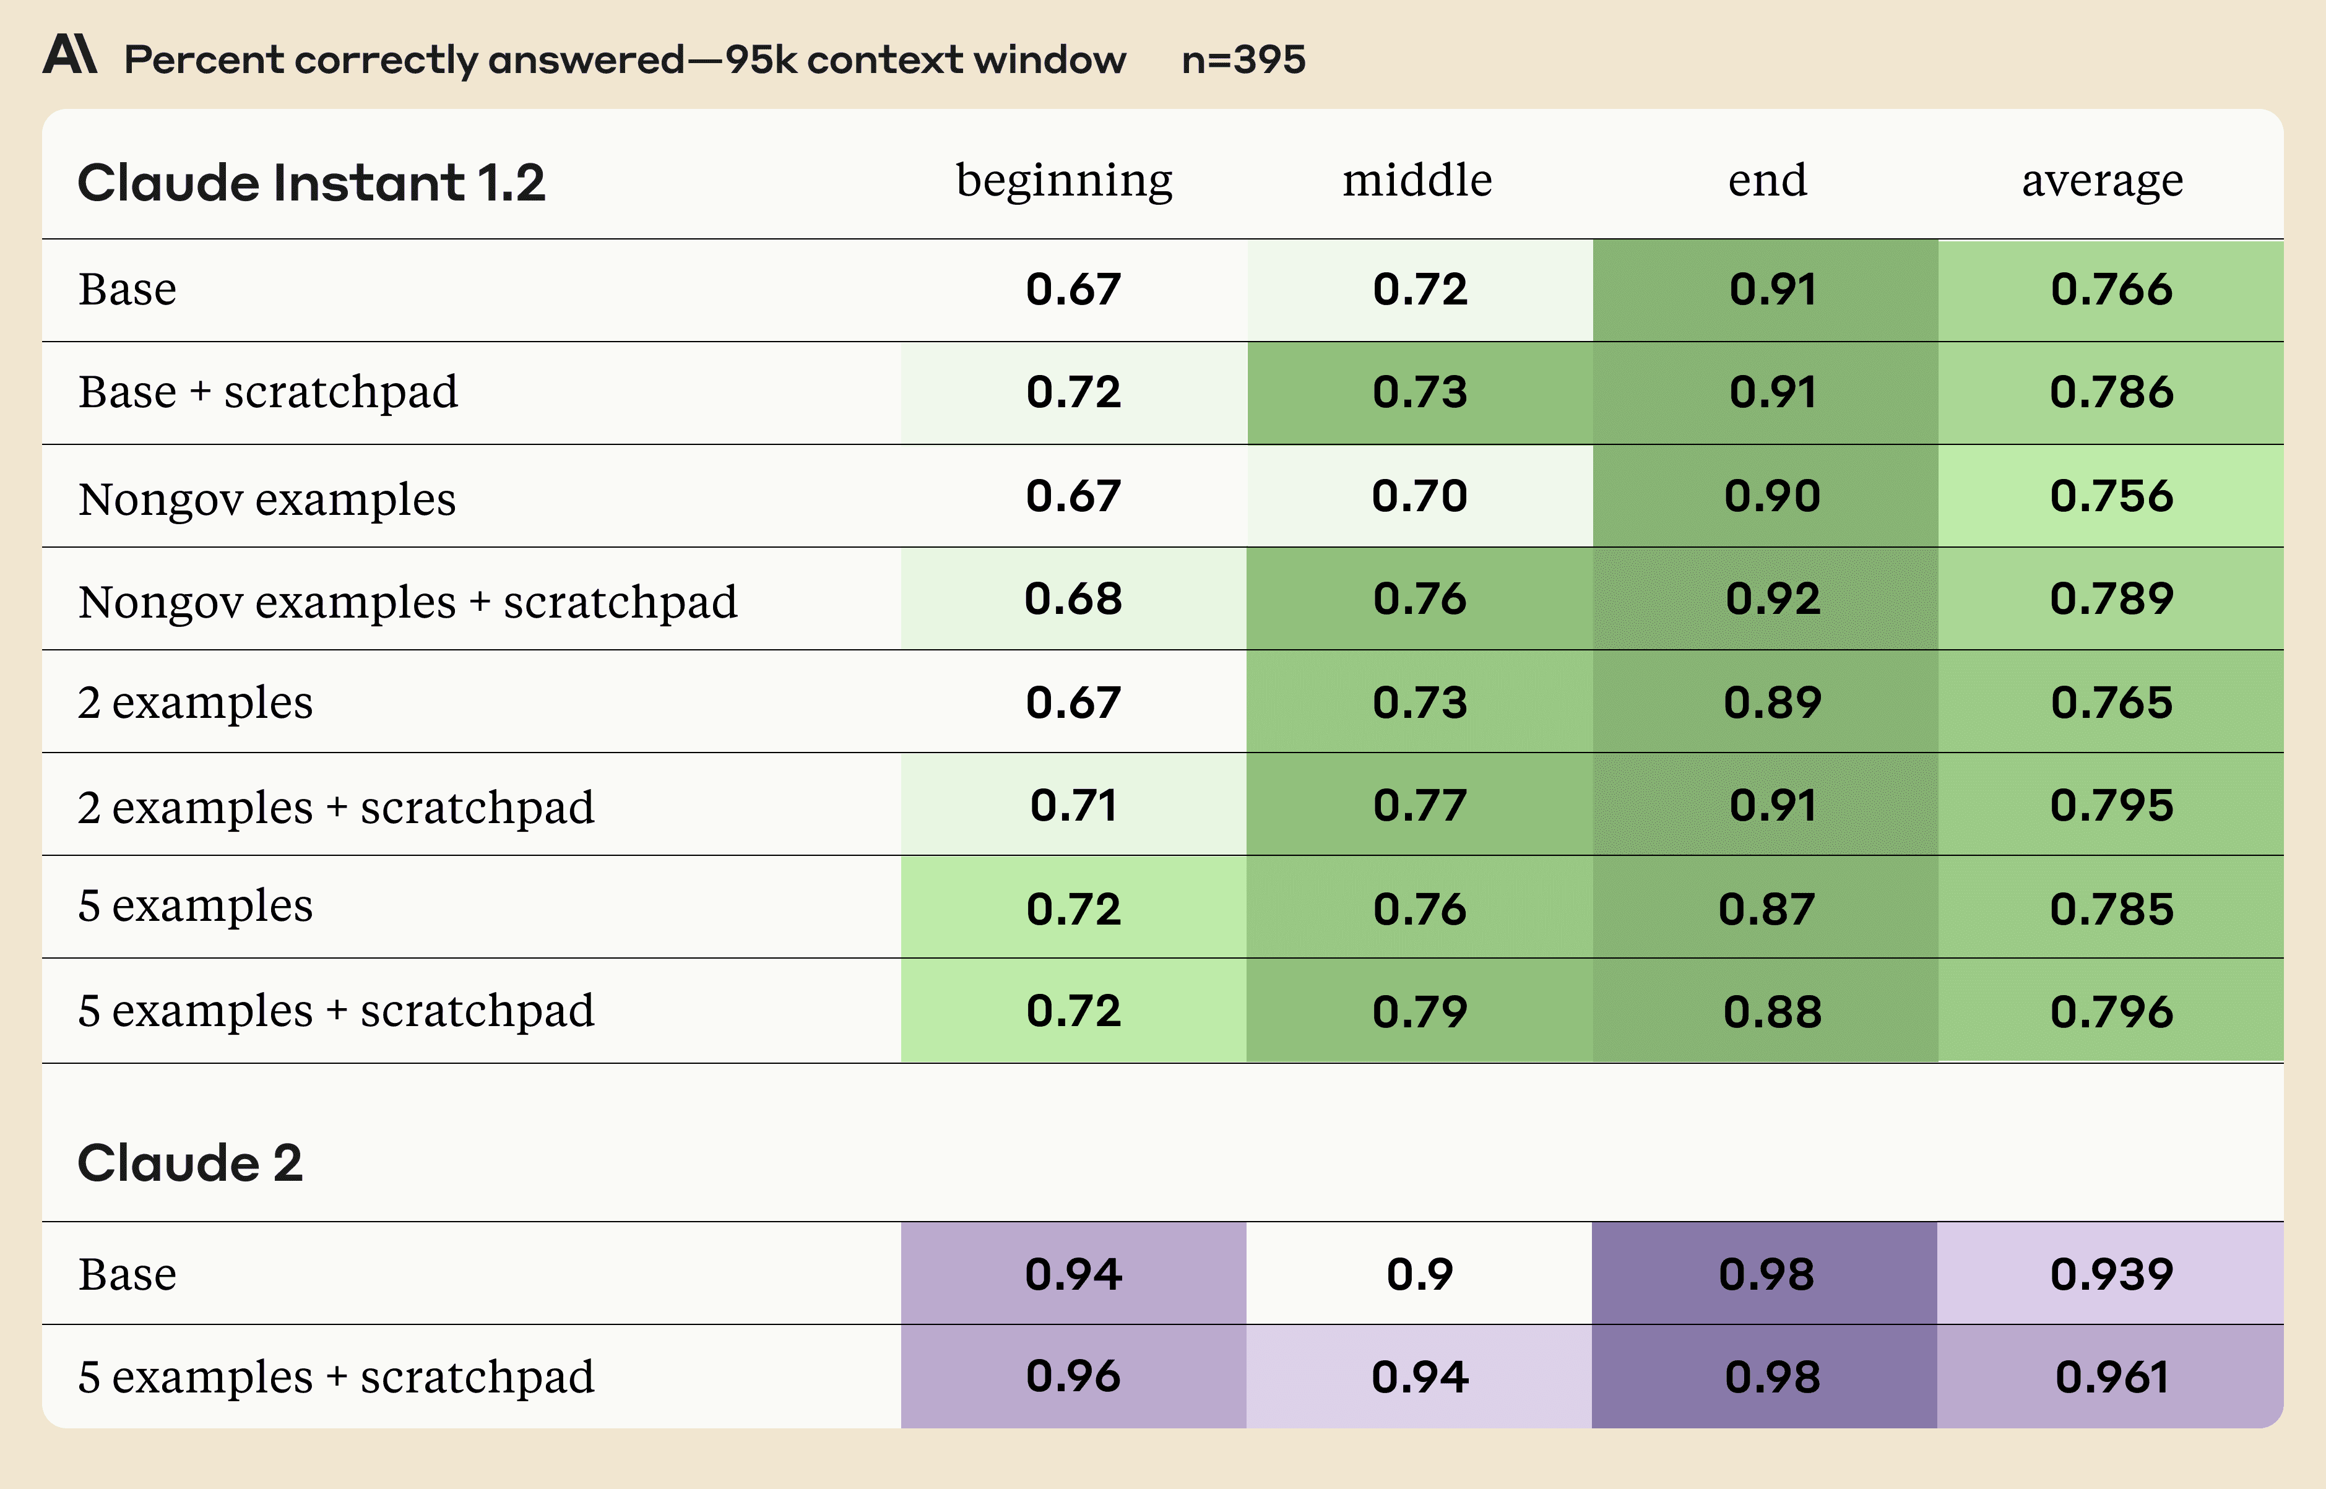Select the middle column header
The image size is (2326, 1489).
coord(1417,181)
